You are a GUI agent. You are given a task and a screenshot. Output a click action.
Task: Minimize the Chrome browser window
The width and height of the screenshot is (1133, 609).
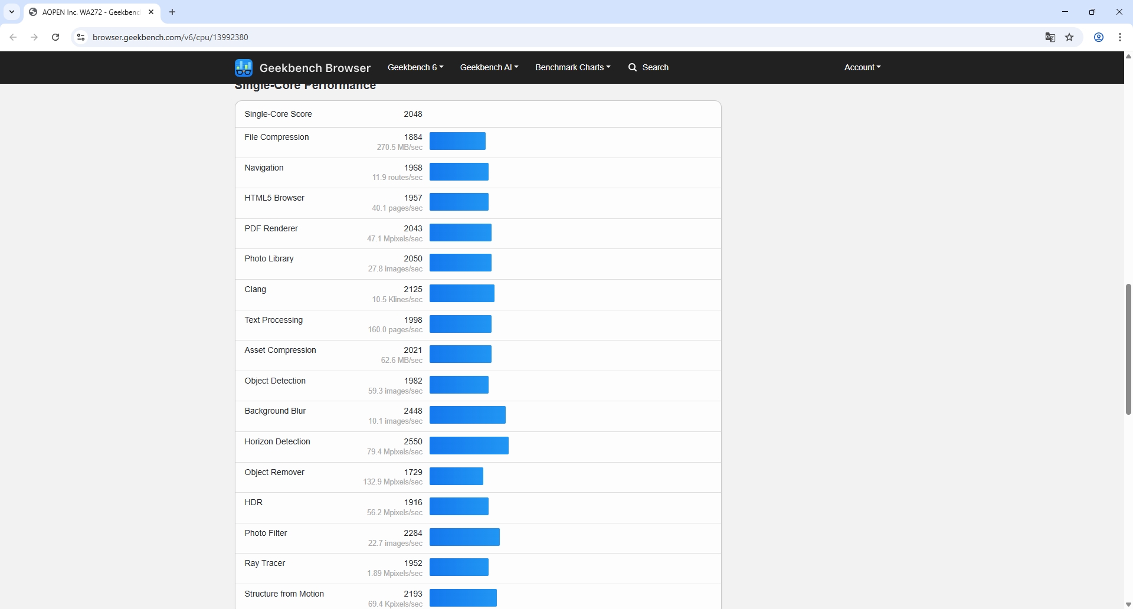tap(1065, 12)
